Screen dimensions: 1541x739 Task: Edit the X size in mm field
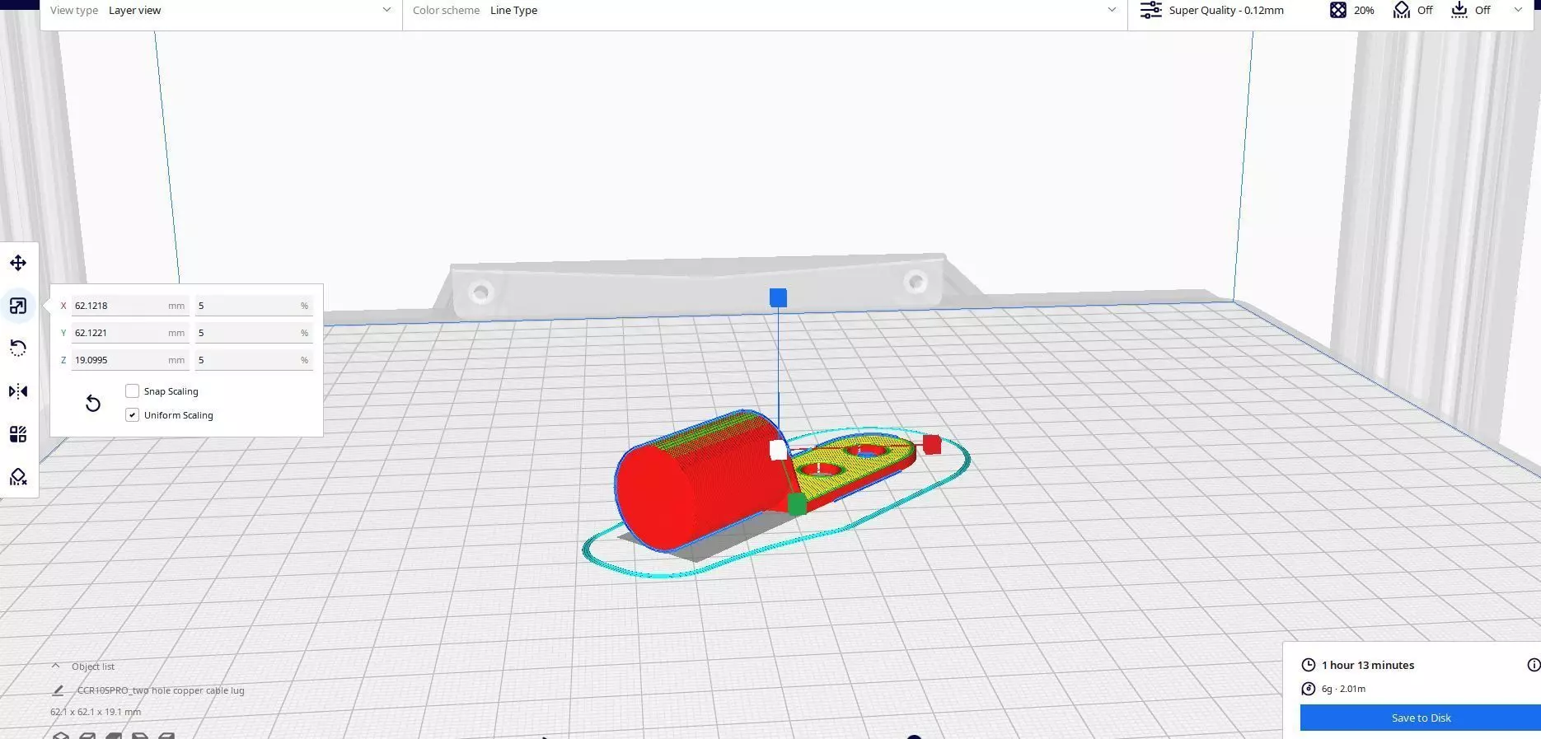[x=130, y=306]
